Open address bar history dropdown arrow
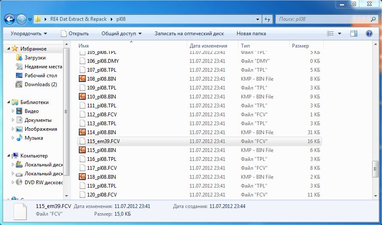The height and width of the screenshot is (225, 382). (258, 19)
